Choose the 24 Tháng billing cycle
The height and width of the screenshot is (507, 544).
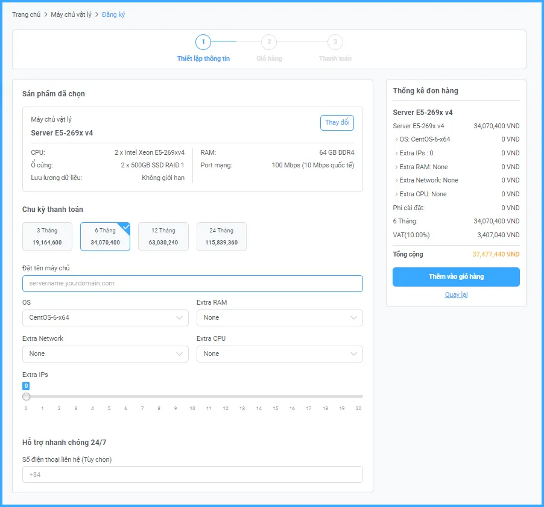(x=221, y=237)
